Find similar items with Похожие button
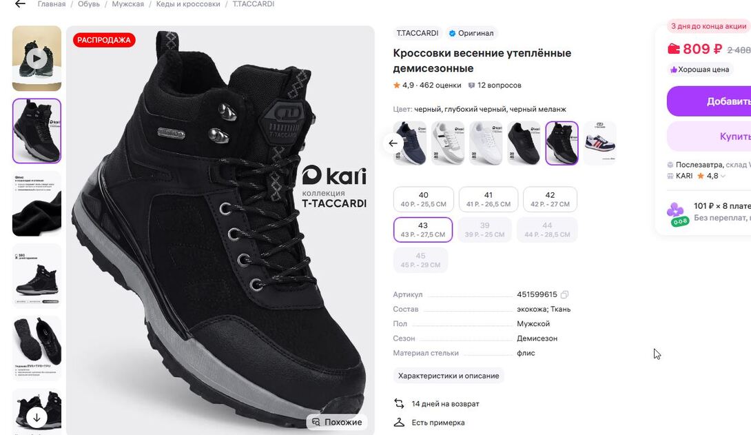Viewport: 751px width, 435px height. [x=337, y=422]
